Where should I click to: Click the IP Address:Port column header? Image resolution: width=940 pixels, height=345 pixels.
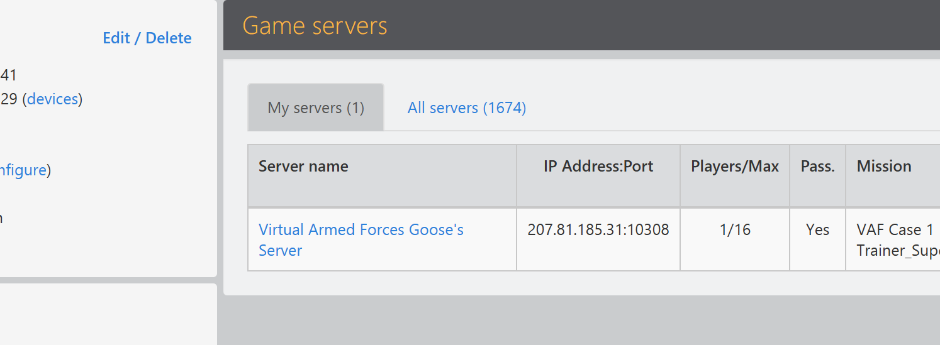pos(598,167)
